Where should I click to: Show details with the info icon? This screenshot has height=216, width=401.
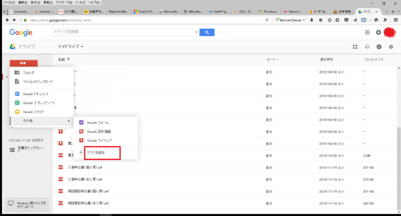point(379,46)
